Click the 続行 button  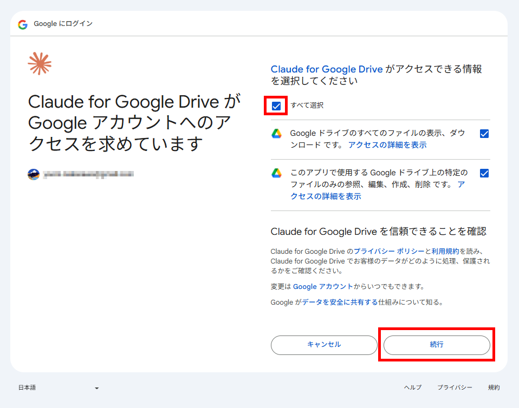(437, 345)
